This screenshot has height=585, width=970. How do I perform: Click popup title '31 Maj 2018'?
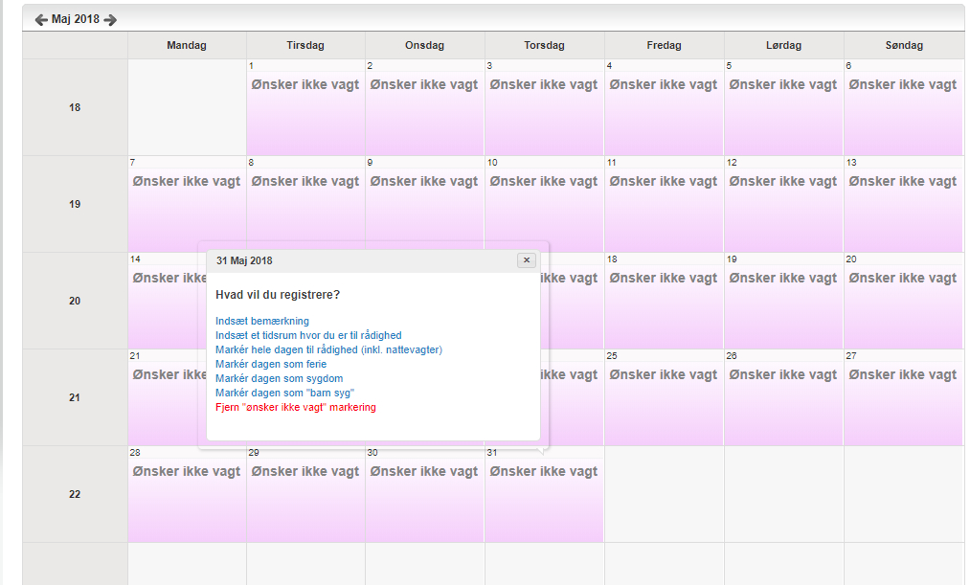coord(244,260)
